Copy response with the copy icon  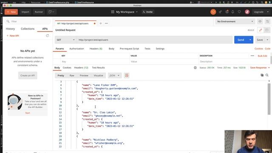pos(262,75)
